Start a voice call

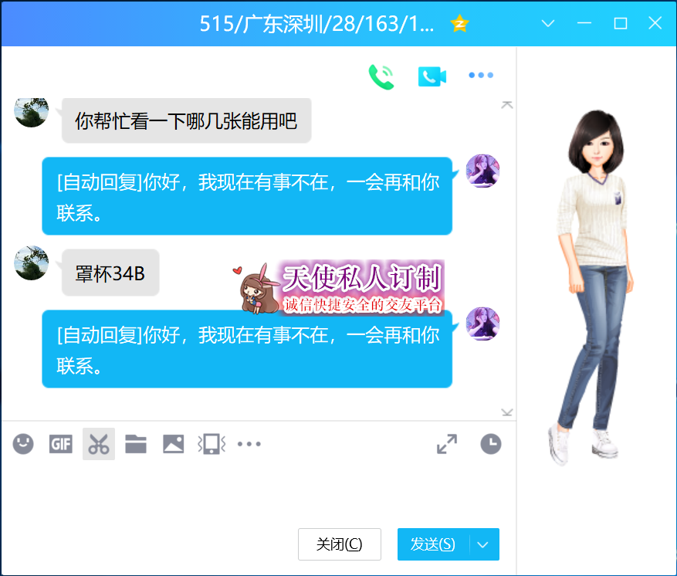[x=381, y=76]
